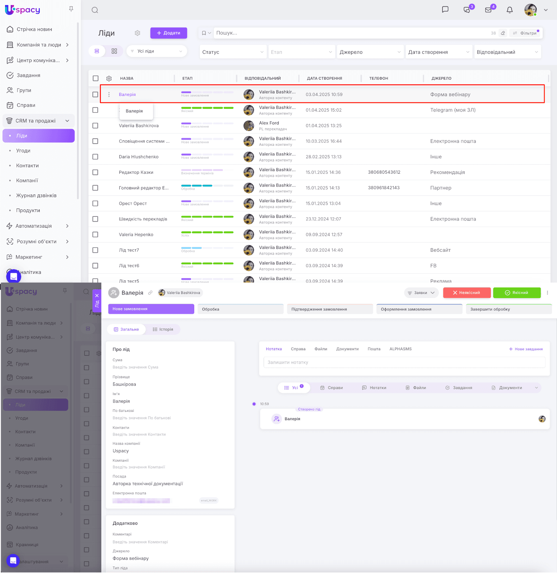Screen dimensions: 557x573
Task: Select checkbox for Daria Hlushchenko row
Action: pyautogui.click(x=95, y=157)
